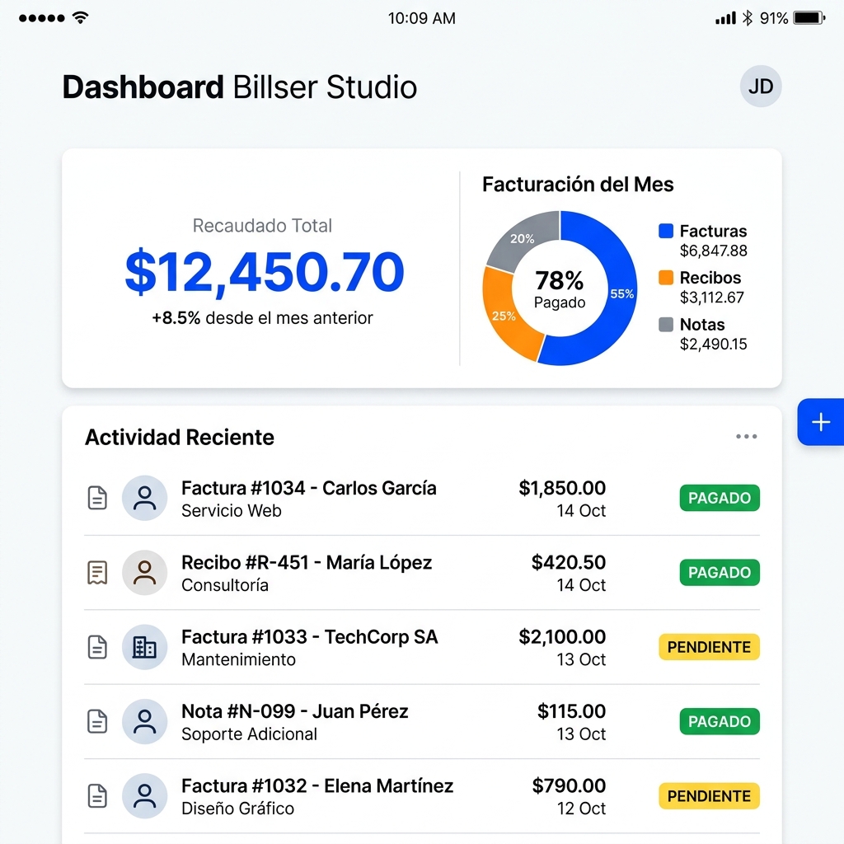Tap Elena Martínez's user avatar
The image size is (844, 844).
(145, 796)
